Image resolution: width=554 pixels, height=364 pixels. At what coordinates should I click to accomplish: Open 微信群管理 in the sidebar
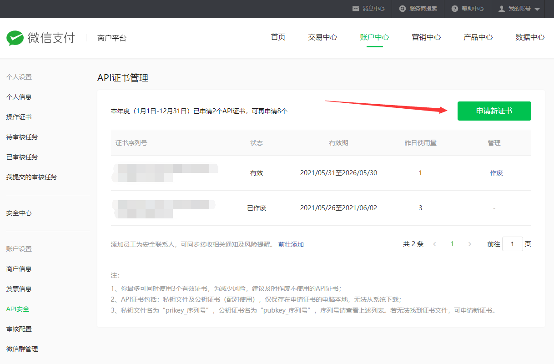click(22, 349)
